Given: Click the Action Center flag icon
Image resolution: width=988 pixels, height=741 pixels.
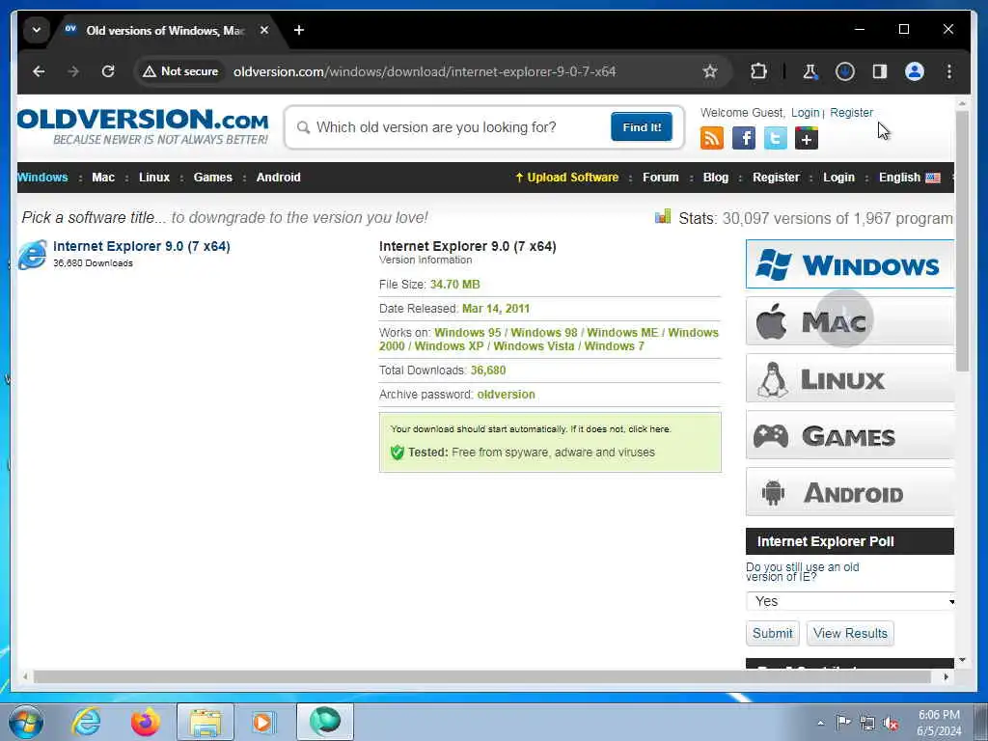Looking at the screenshot, I should 843,723.
